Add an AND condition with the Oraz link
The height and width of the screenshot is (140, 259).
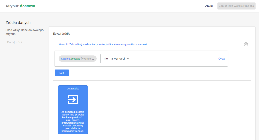point(221,59)
